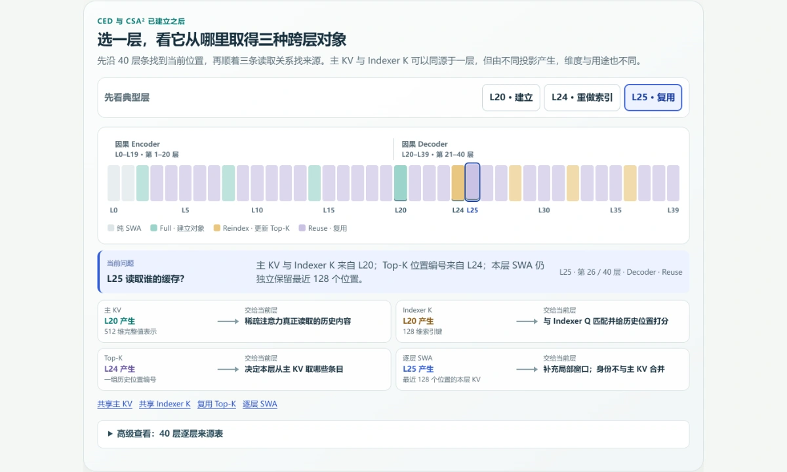This screenshot has height=472, width=787.
Task: Click the L20–L39 • 第 21–40 层 caption
Action: click(437, 155)
